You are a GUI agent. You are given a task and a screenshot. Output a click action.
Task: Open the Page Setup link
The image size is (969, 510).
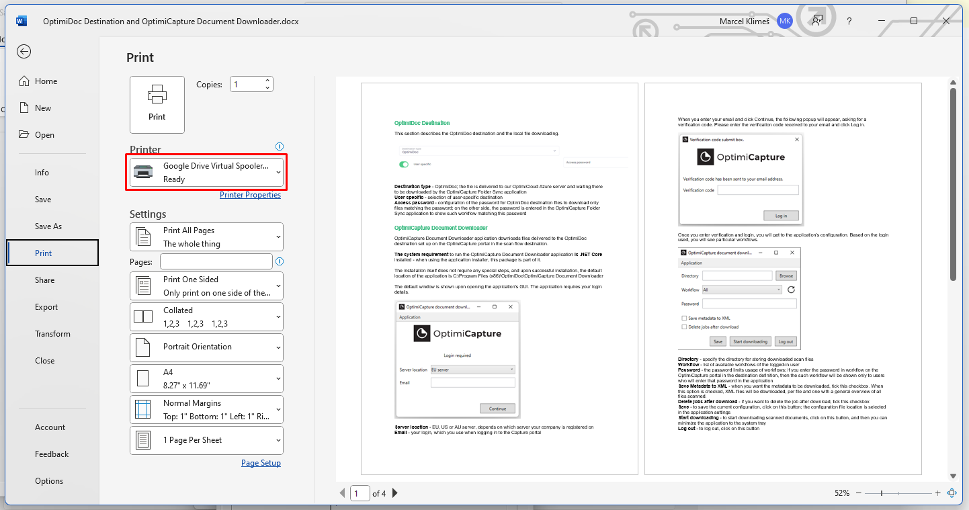[261, 463]
